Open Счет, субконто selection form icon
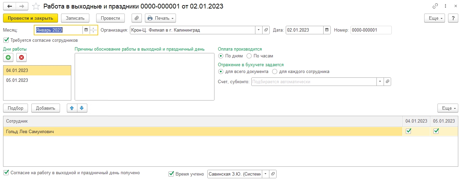 (387, 82)
